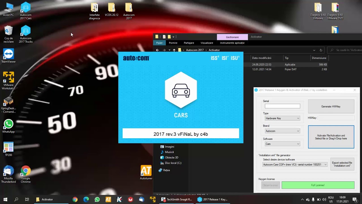Viewport: 362px width, 204px height.
Task: Expand Explorer address bar history dropdown
Action: click(x=314, y=50)
